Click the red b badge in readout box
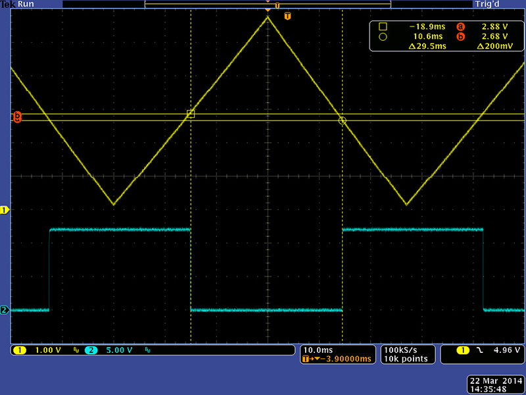 461,37
